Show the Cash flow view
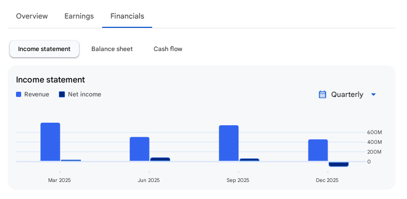Image resolution: width=407 pixels, height=199 pixels. click(168, 49)
